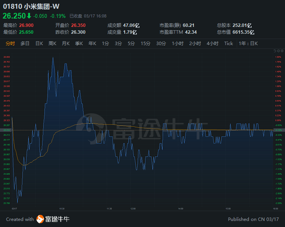The height and width of the screenshot is (227, 285).
Task: Select the 季K quarterly tab
Action: click(79, 44)
